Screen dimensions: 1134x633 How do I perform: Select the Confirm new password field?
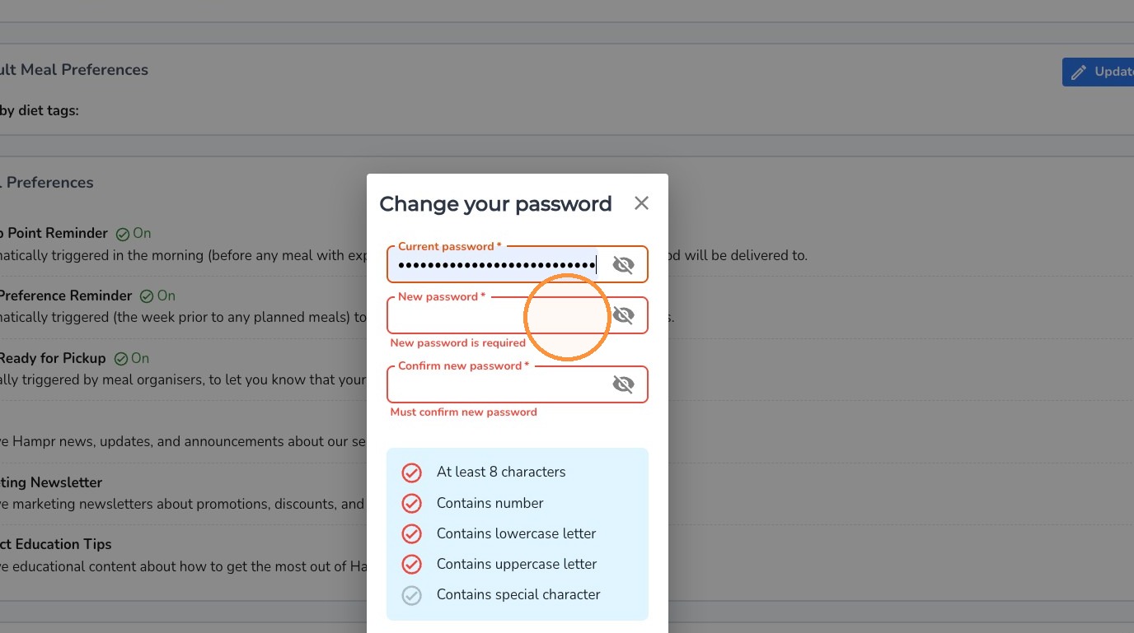click(x=496, y=384)
